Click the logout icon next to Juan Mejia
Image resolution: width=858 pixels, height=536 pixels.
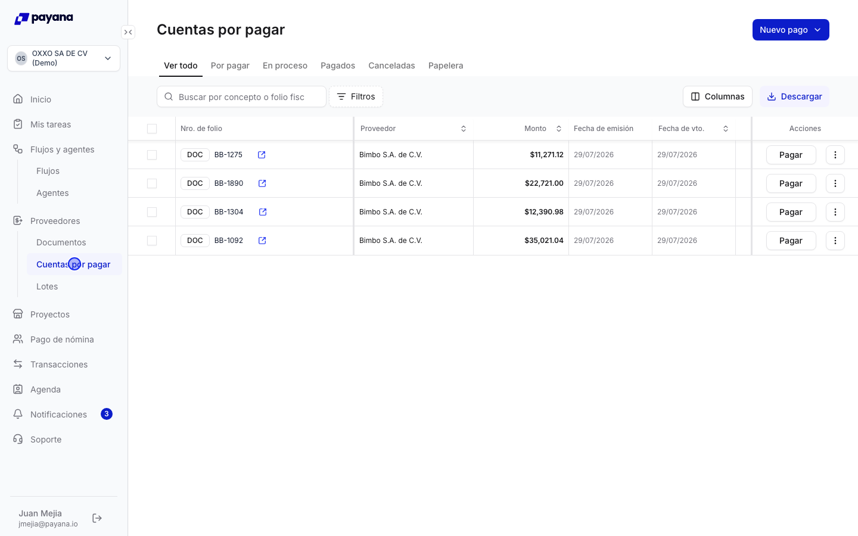point(97,518)
